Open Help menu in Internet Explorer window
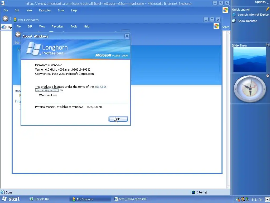This screenshot has width=270, height=203. pyautogui.click(x=74, y=10)
